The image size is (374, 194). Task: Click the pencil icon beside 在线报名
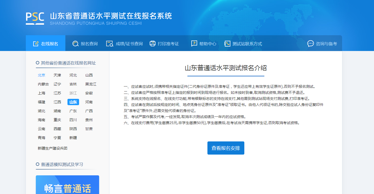tap(36, 44)
